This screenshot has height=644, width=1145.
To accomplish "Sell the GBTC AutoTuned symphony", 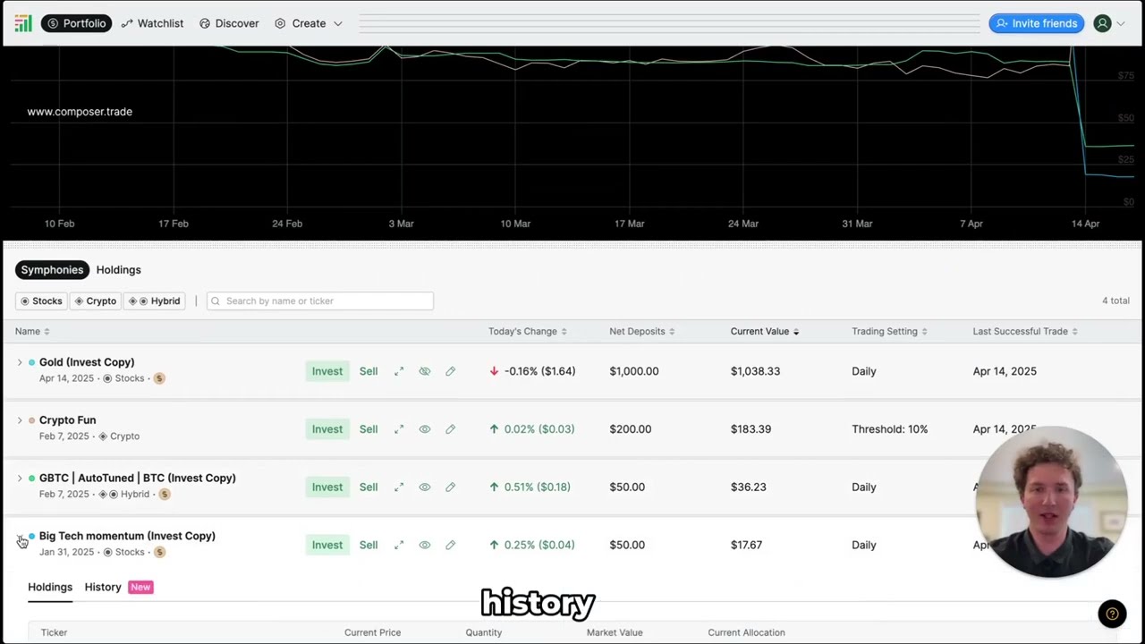I will pyautogui.click(x=369, y=487).
